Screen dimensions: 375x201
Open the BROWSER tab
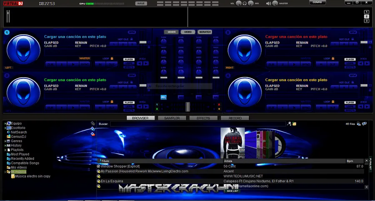click(x=141, y=118)
